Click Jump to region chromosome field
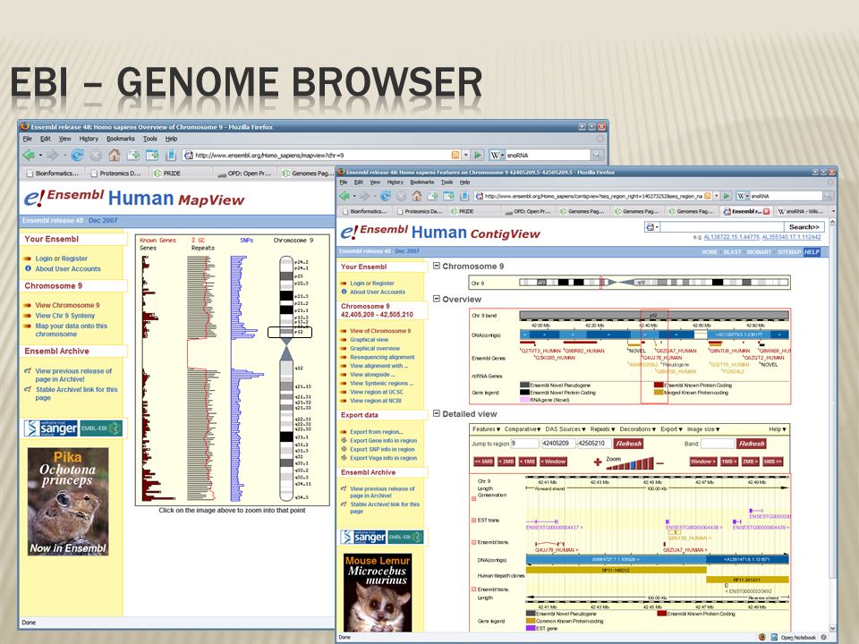Image resolution: width=859 pixels, height=644 pixels. (x=525, y=444)
